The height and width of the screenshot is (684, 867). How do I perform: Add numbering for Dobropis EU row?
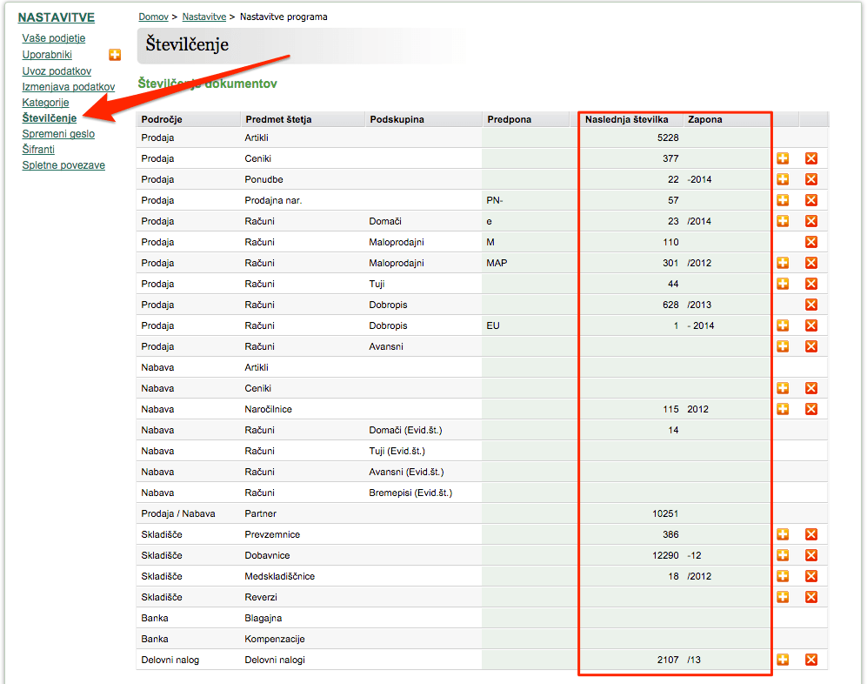[783, 325]
